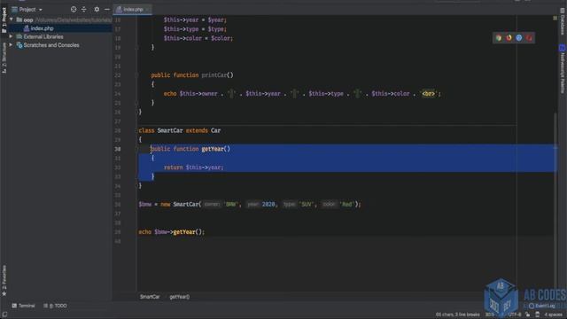Click the UTF-8 encoding selector

click(515, 315)
